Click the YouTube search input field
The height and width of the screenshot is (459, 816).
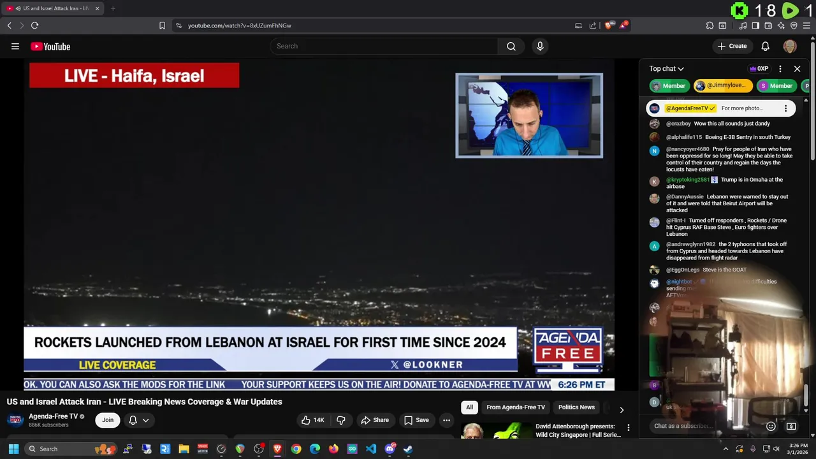coord(384,46)
